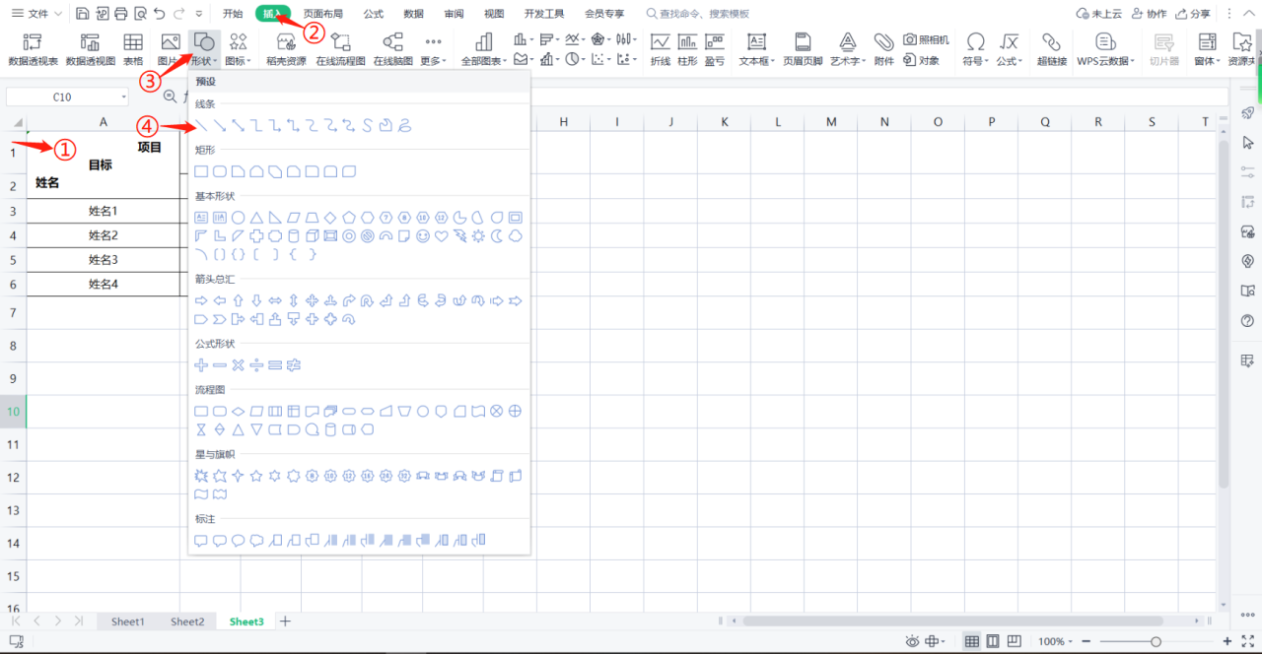The width and height of the screenshot is (1262, 654).
Task: Click the zoom slider handle in status bar
Action: [x=1156, y=641]
